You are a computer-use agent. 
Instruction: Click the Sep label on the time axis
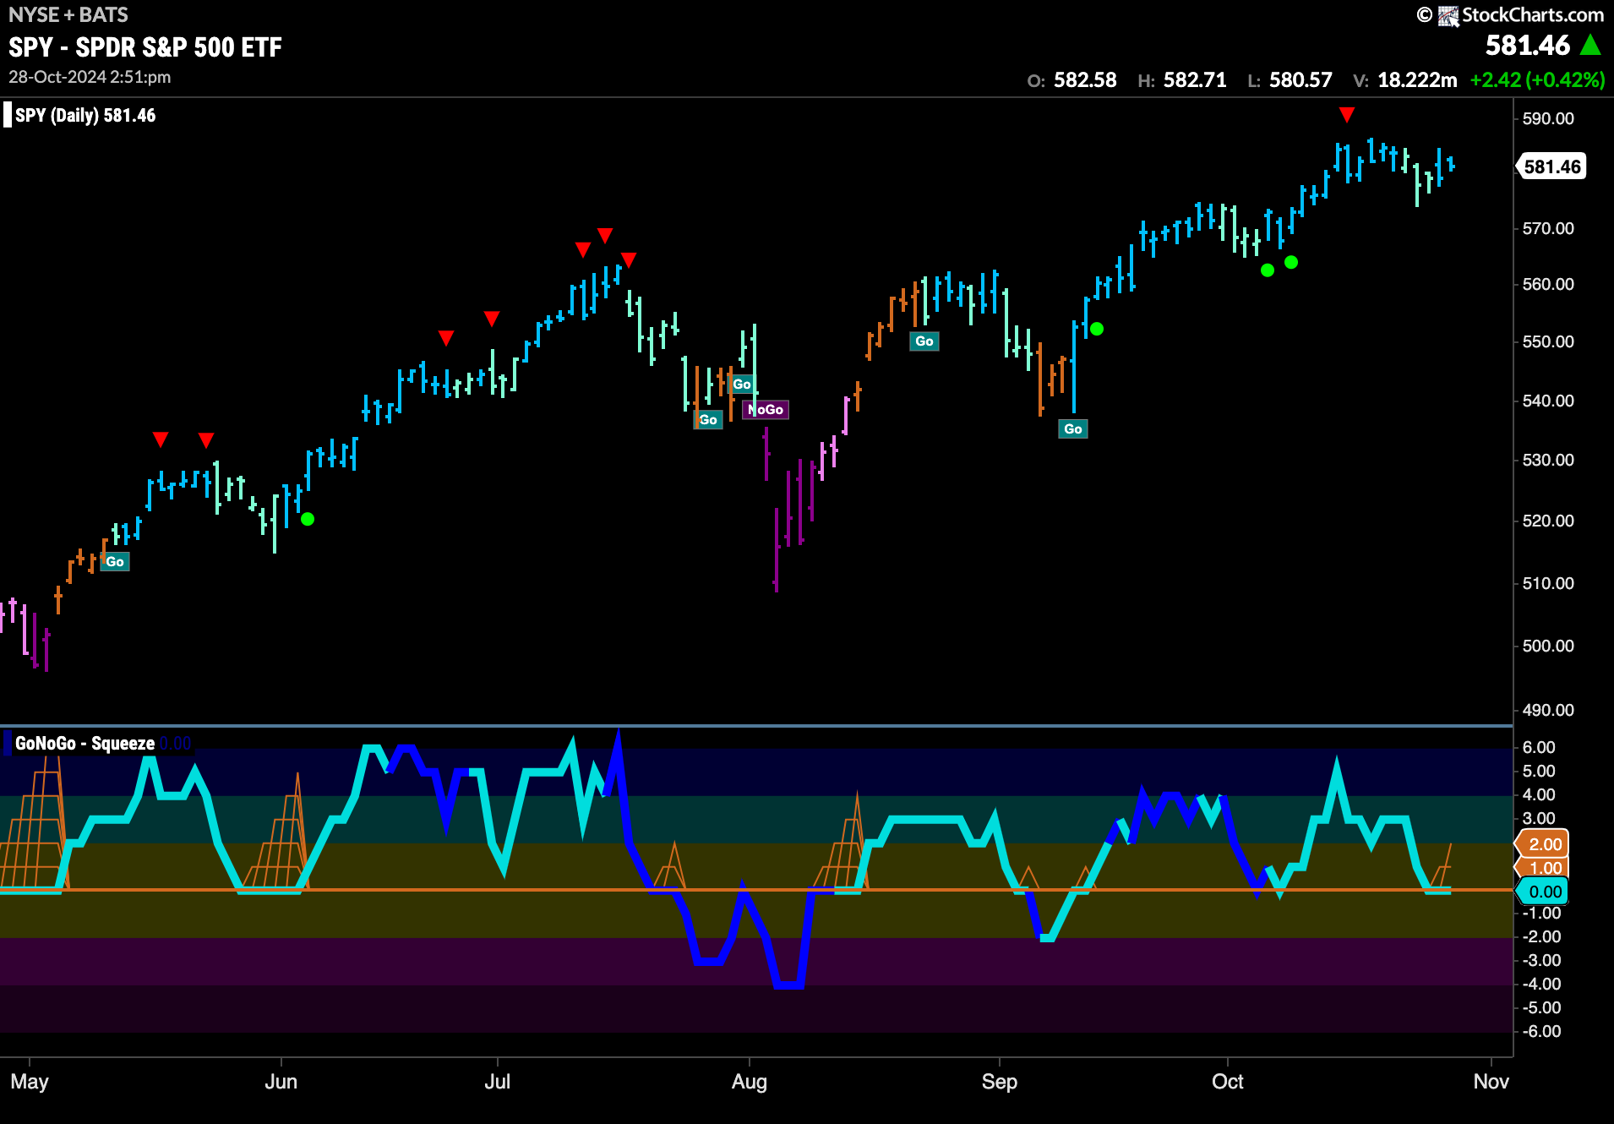[x=999, y=1081]
